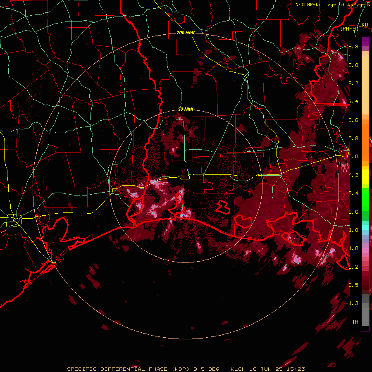Screen dimensions: 372x372
Task: Click the [PHAS] units label above the scale
Action: 349,29
